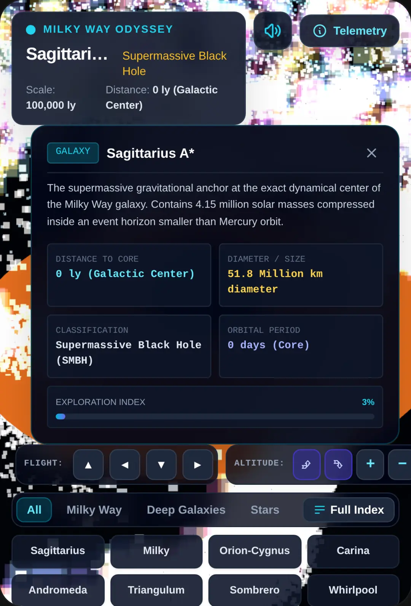Click the second altitude tilt icon

(x=338, y=464)
